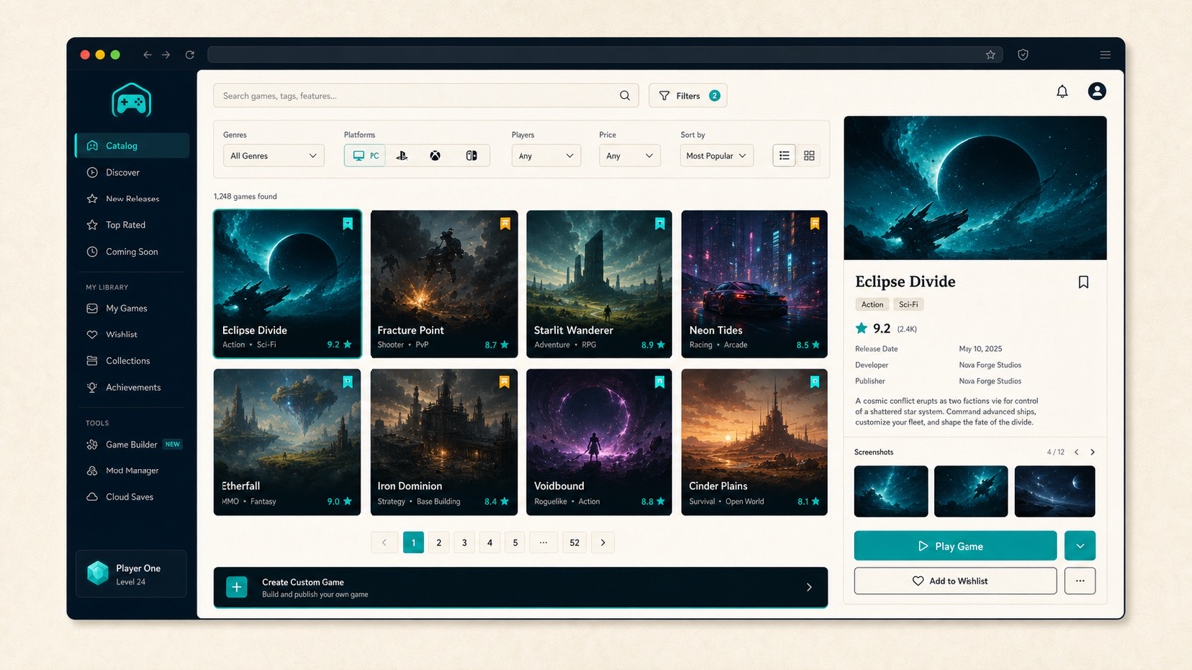Image resolution: width=1192 pixels, height=670 pixels.
Task: Click Add to Wishlist button
Action: [956, 581]
